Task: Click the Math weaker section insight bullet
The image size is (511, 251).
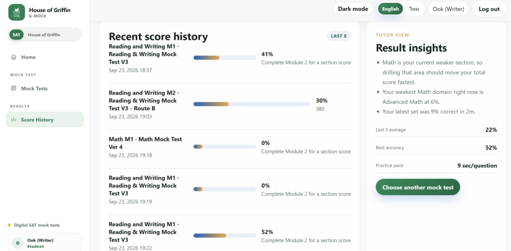Action: tap(434, 72)
